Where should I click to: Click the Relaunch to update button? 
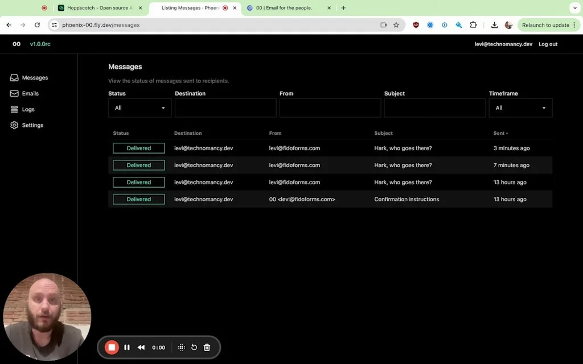click(x=546, y=25)
